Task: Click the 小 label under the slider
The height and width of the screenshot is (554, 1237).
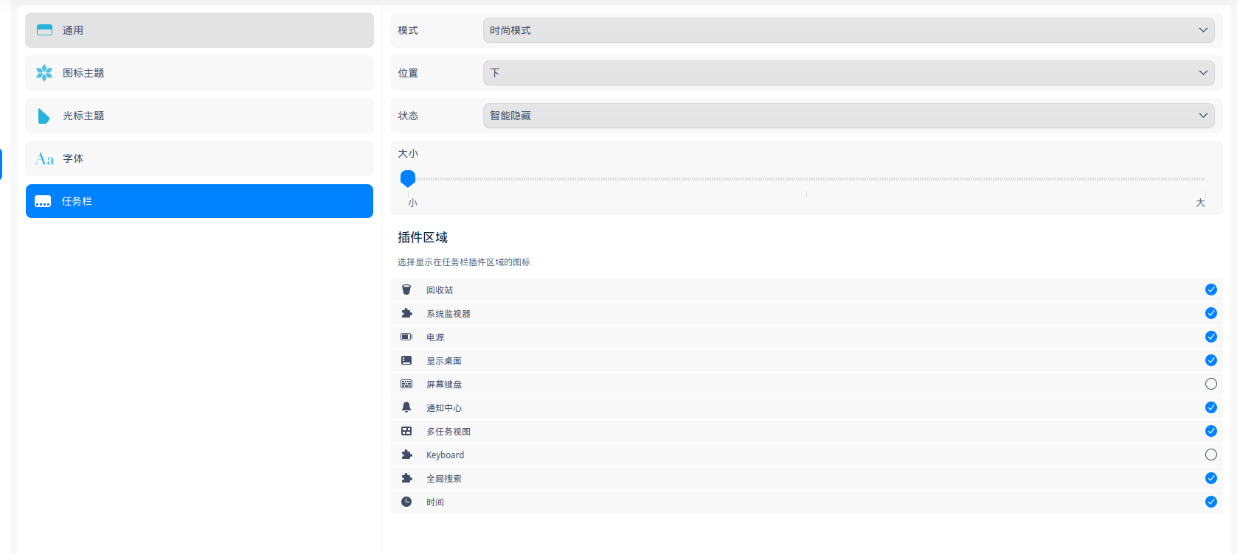Action: 412,203
